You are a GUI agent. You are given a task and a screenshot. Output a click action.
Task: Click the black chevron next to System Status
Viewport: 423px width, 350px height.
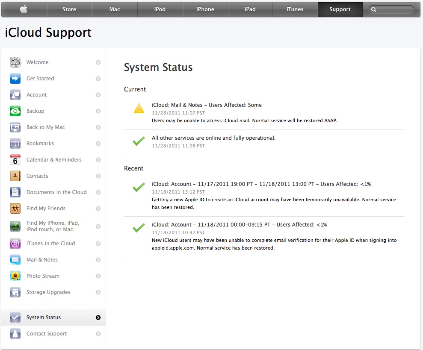pyautogui.click(x=98, y=318)
